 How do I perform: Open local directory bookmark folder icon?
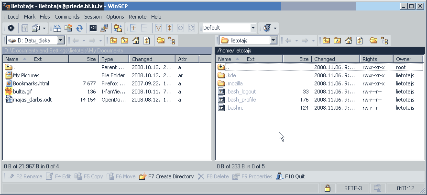(x=161, y=41)
